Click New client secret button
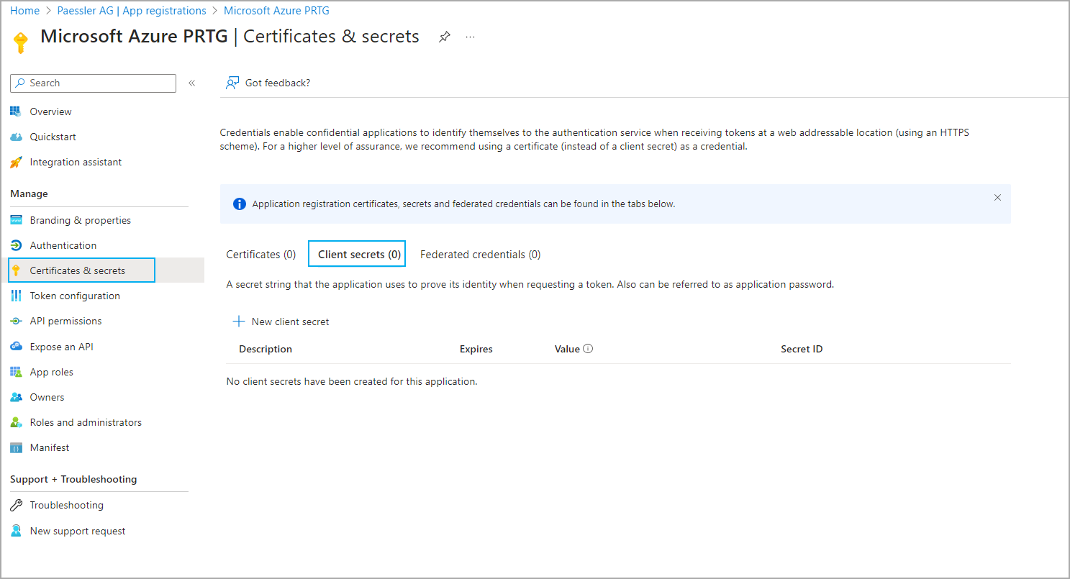The height and width of the screenshot is (579, 1070). pyautogui.click(x=281, y=322)
